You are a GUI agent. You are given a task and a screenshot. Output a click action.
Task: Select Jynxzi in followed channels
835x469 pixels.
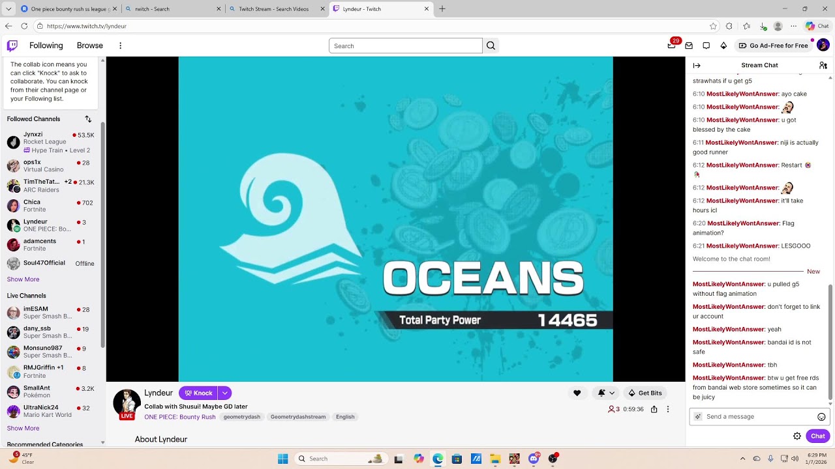[51, 142]
